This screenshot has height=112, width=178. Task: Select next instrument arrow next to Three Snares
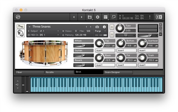point(91,27)
